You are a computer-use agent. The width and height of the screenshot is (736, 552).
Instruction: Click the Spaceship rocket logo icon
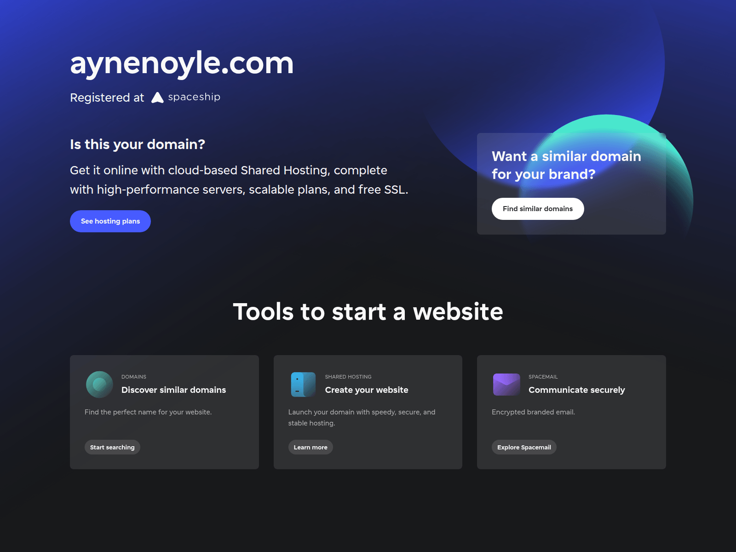157,98
